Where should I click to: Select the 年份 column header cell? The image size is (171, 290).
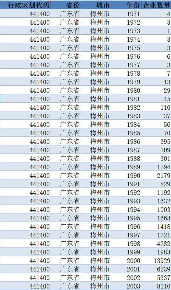click(x=126, y=5)
